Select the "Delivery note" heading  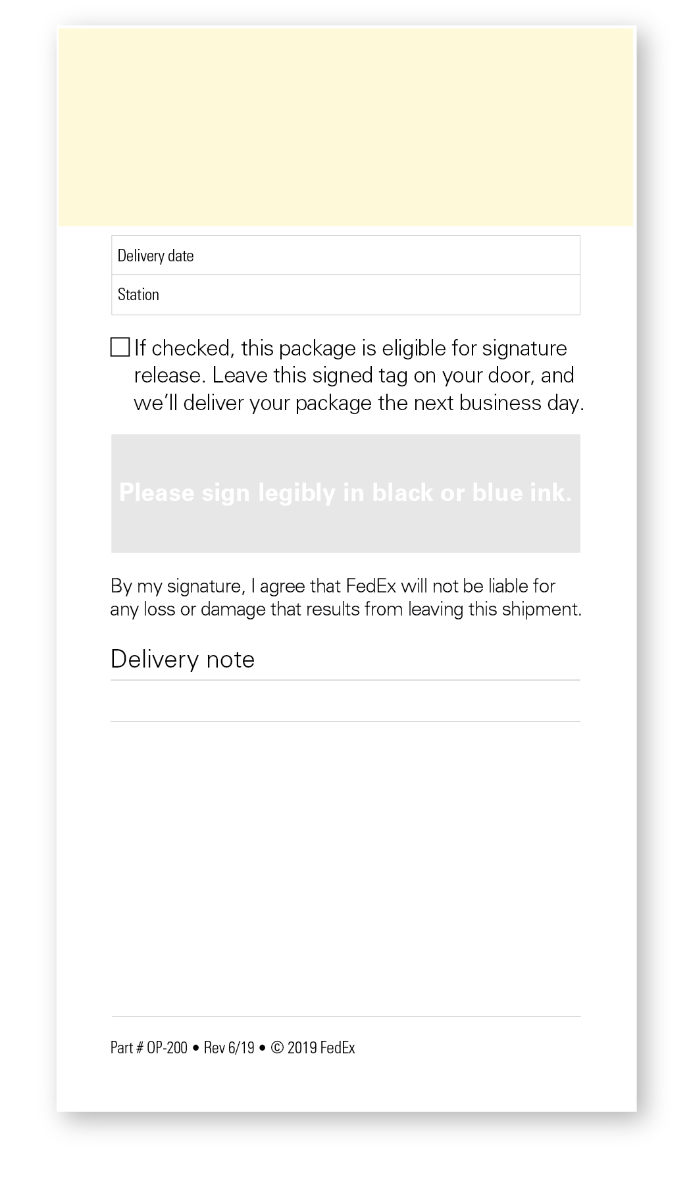pyautogui.click(x=182, y=659)
